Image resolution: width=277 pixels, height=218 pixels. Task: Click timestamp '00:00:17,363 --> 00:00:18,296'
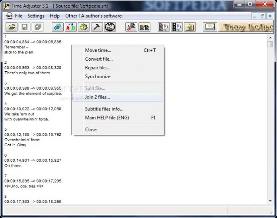(x=33, y=202)
